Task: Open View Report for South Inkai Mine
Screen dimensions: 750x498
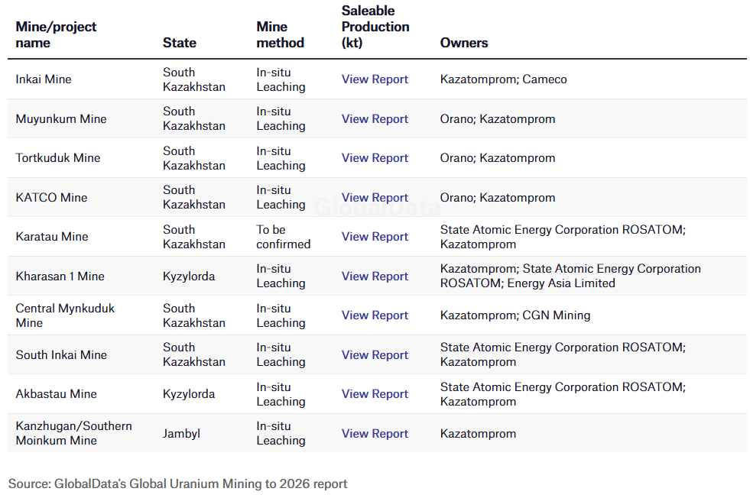Action: (375, 355)
